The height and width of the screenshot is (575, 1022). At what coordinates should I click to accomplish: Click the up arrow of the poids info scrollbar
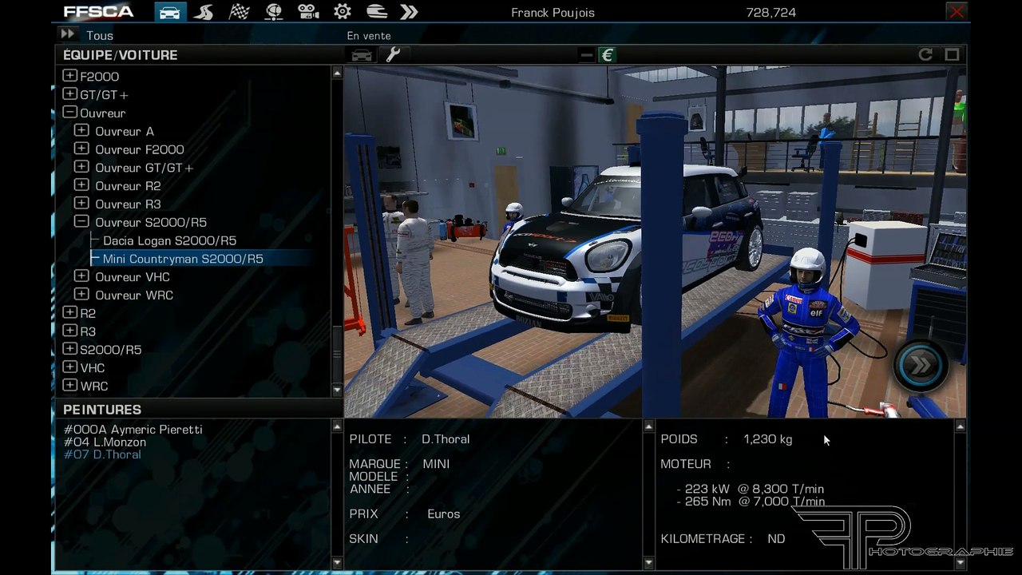point(960,426)
